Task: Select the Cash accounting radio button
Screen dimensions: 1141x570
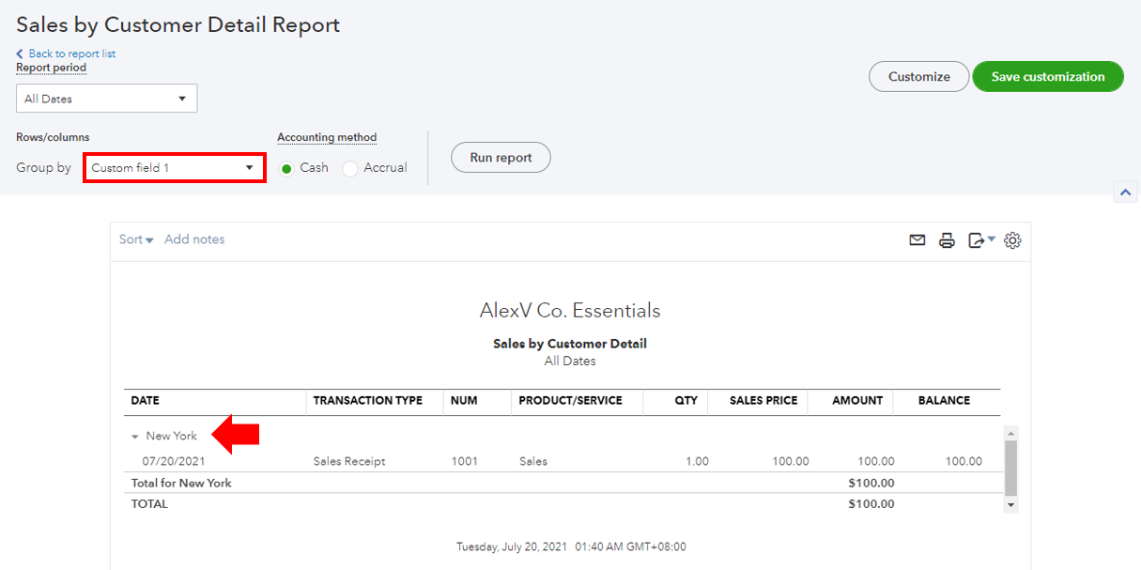Action: click(287, 167)
